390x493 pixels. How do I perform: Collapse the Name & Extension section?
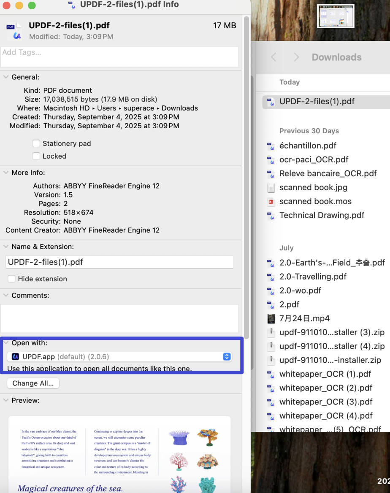5,246
